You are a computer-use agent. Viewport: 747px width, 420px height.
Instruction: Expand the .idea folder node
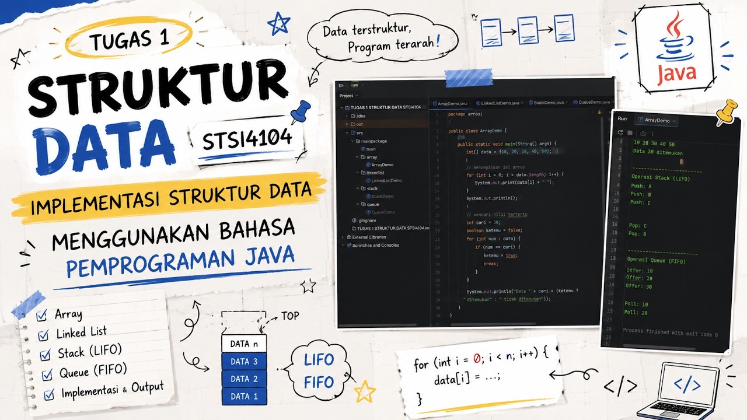(347, 116)
